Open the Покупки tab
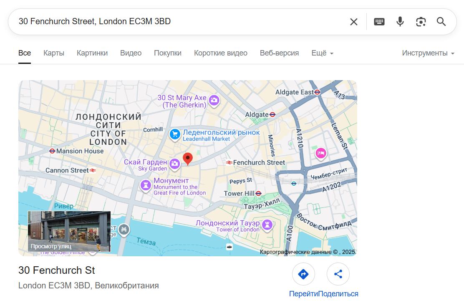The image size is (464, 303). [168, 53]
